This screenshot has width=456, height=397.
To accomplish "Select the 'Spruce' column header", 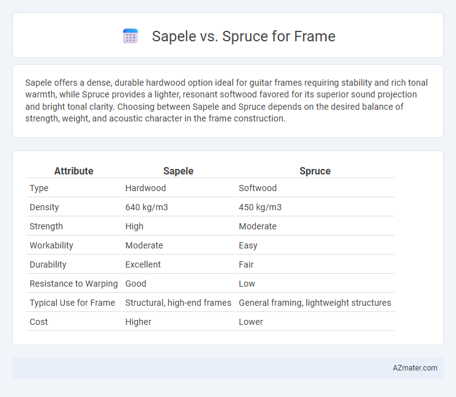I will (315, 171).
